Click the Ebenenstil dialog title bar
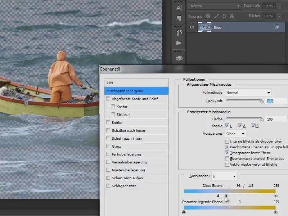288x216 pixels. [194, 69]
